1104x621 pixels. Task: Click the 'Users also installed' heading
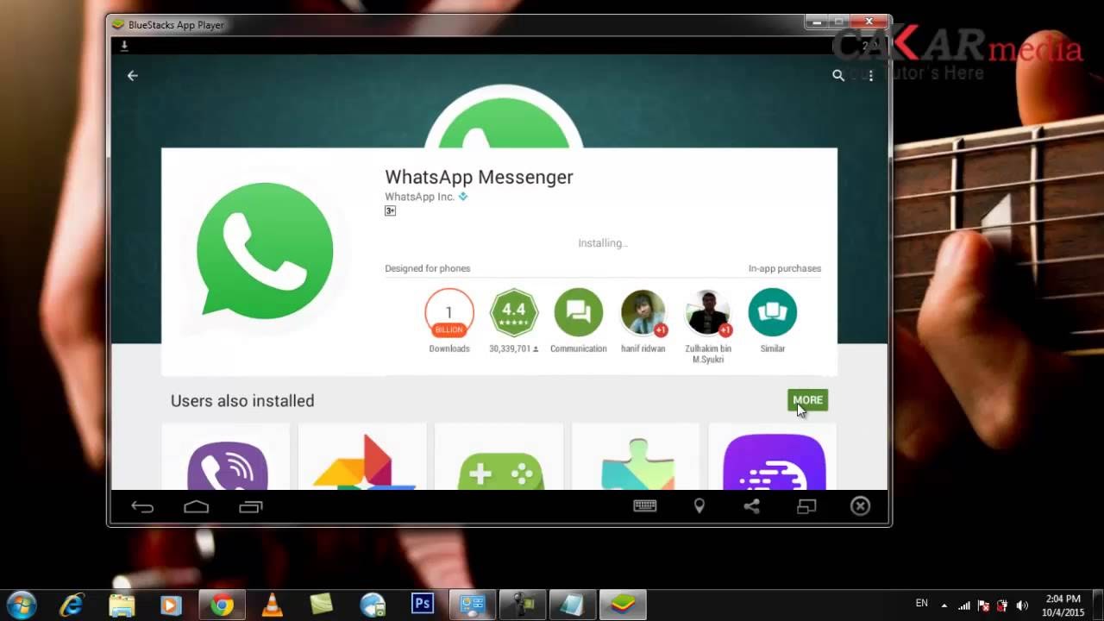[242, 401]
